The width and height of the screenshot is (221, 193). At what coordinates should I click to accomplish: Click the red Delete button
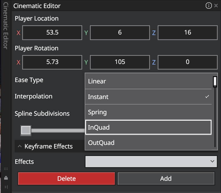pos(67,179)
